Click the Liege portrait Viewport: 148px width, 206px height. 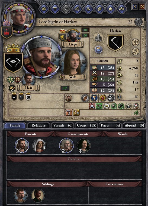coord(73,36)
